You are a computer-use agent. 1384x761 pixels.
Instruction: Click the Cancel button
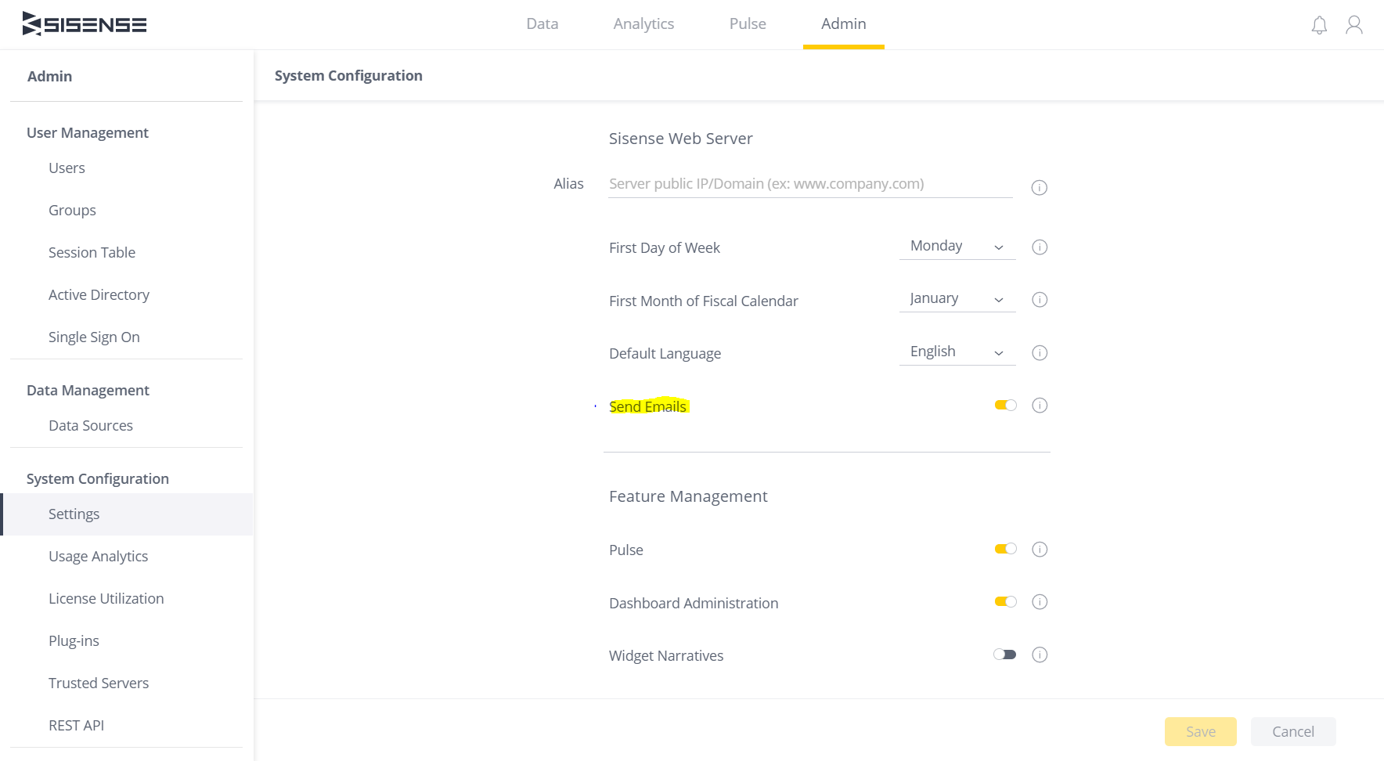1293,732
